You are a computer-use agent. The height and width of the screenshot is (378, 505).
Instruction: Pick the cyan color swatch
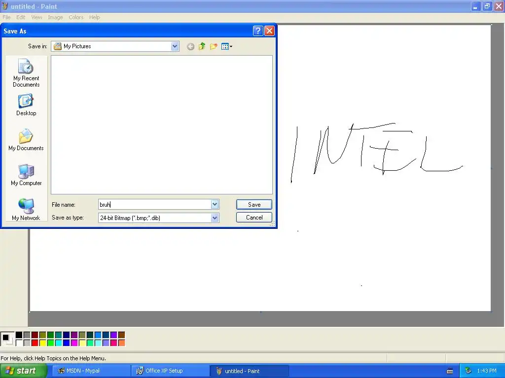pyautogui.click(x=58, y=343)
